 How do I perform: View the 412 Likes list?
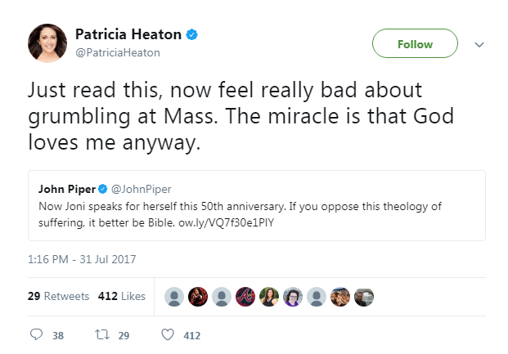(121, 296)
